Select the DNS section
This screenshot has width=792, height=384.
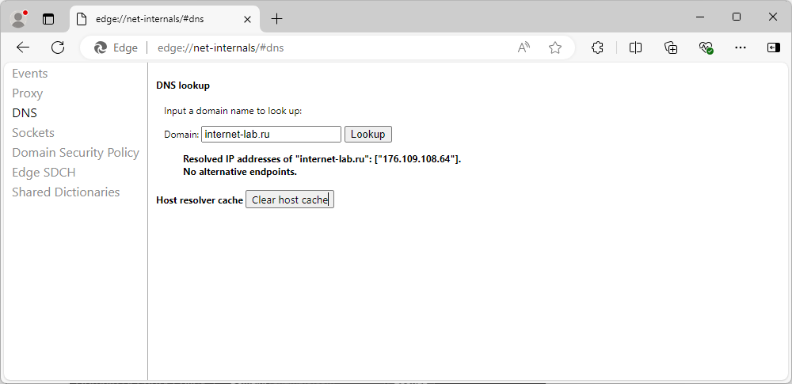click(25, 113)
